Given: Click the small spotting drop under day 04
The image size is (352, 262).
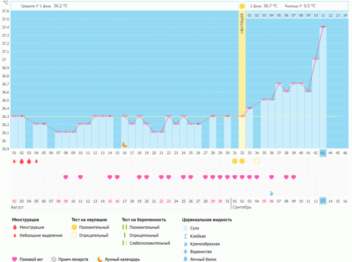Looking at the screenshot, I should coord(37,161).
